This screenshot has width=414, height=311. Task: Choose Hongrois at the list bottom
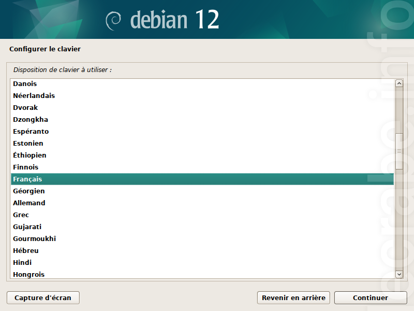[202, 274]
